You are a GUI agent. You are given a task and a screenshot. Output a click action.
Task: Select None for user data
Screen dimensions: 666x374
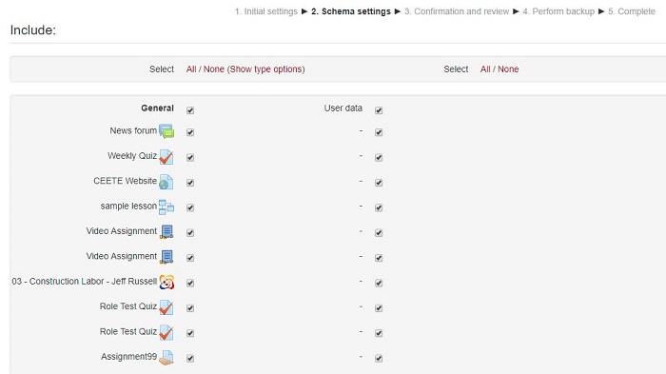(x=508, y=69)
